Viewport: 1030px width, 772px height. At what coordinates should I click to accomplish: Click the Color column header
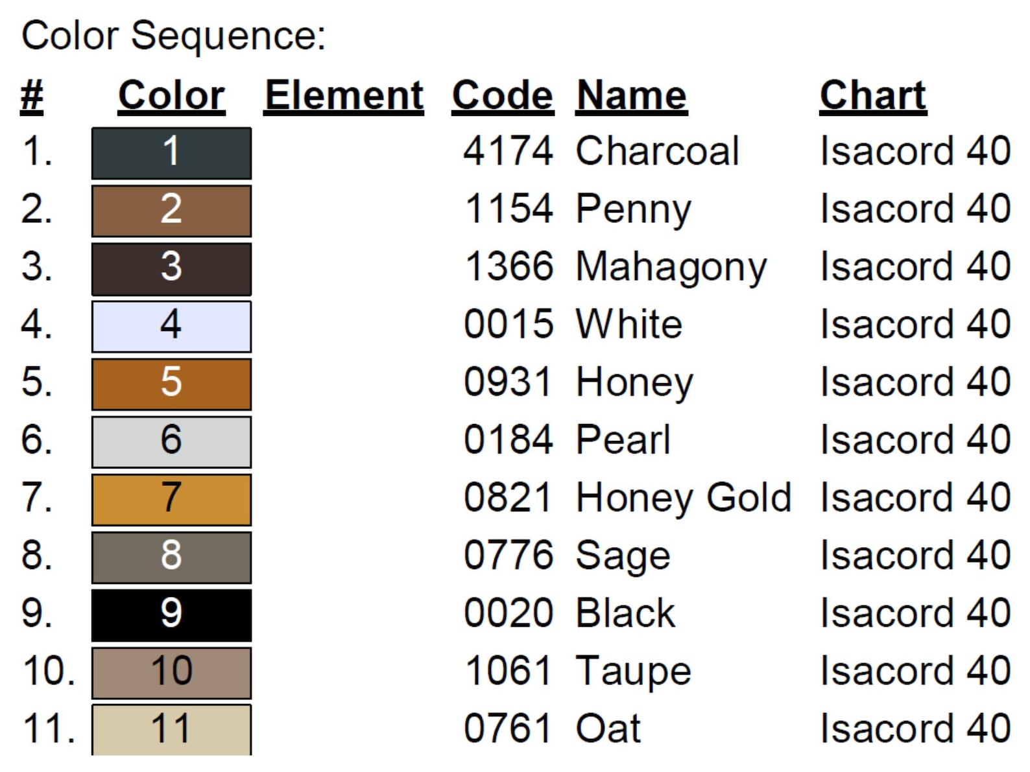click(171, 97)
